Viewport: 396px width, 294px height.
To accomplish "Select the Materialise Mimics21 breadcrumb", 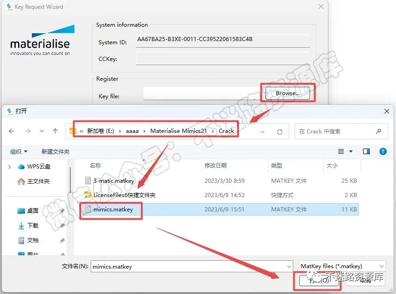I will [x=179, y=131].
